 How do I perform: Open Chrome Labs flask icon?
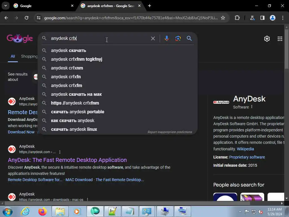pos(252,18)
